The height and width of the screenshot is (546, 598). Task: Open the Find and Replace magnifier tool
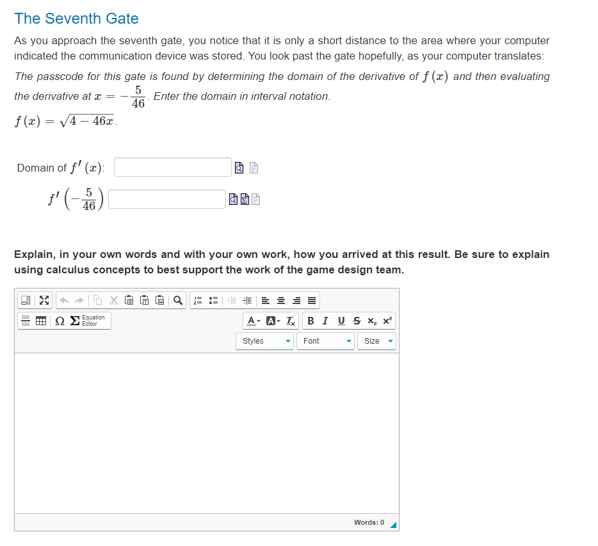coord(177,300)
